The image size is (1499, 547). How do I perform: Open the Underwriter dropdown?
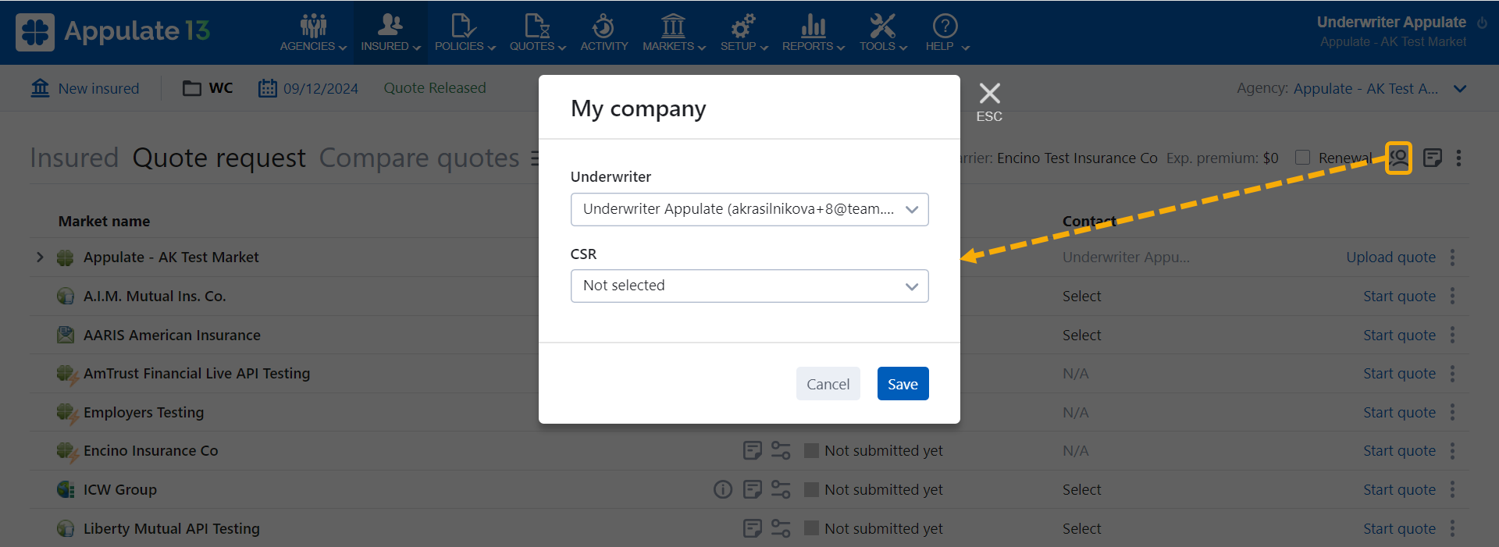749,209
